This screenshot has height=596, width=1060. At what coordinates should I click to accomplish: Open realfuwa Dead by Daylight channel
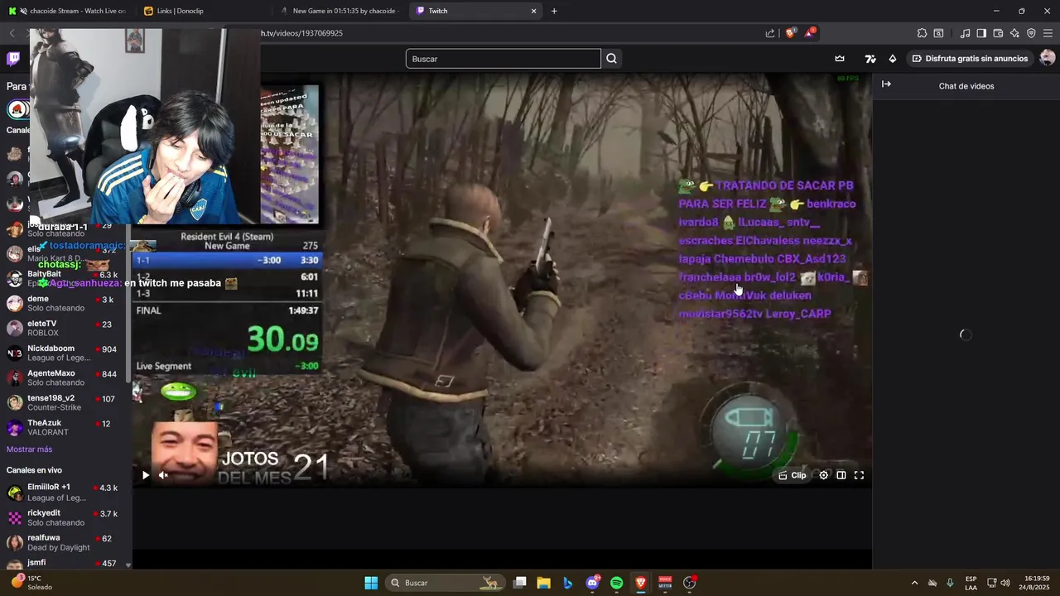(x=65, y=542)
